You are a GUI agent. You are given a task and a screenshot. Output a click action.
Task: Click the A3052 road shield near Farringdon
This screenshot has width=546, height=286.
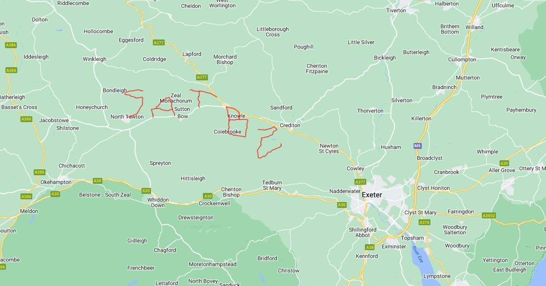coord(489,216)
